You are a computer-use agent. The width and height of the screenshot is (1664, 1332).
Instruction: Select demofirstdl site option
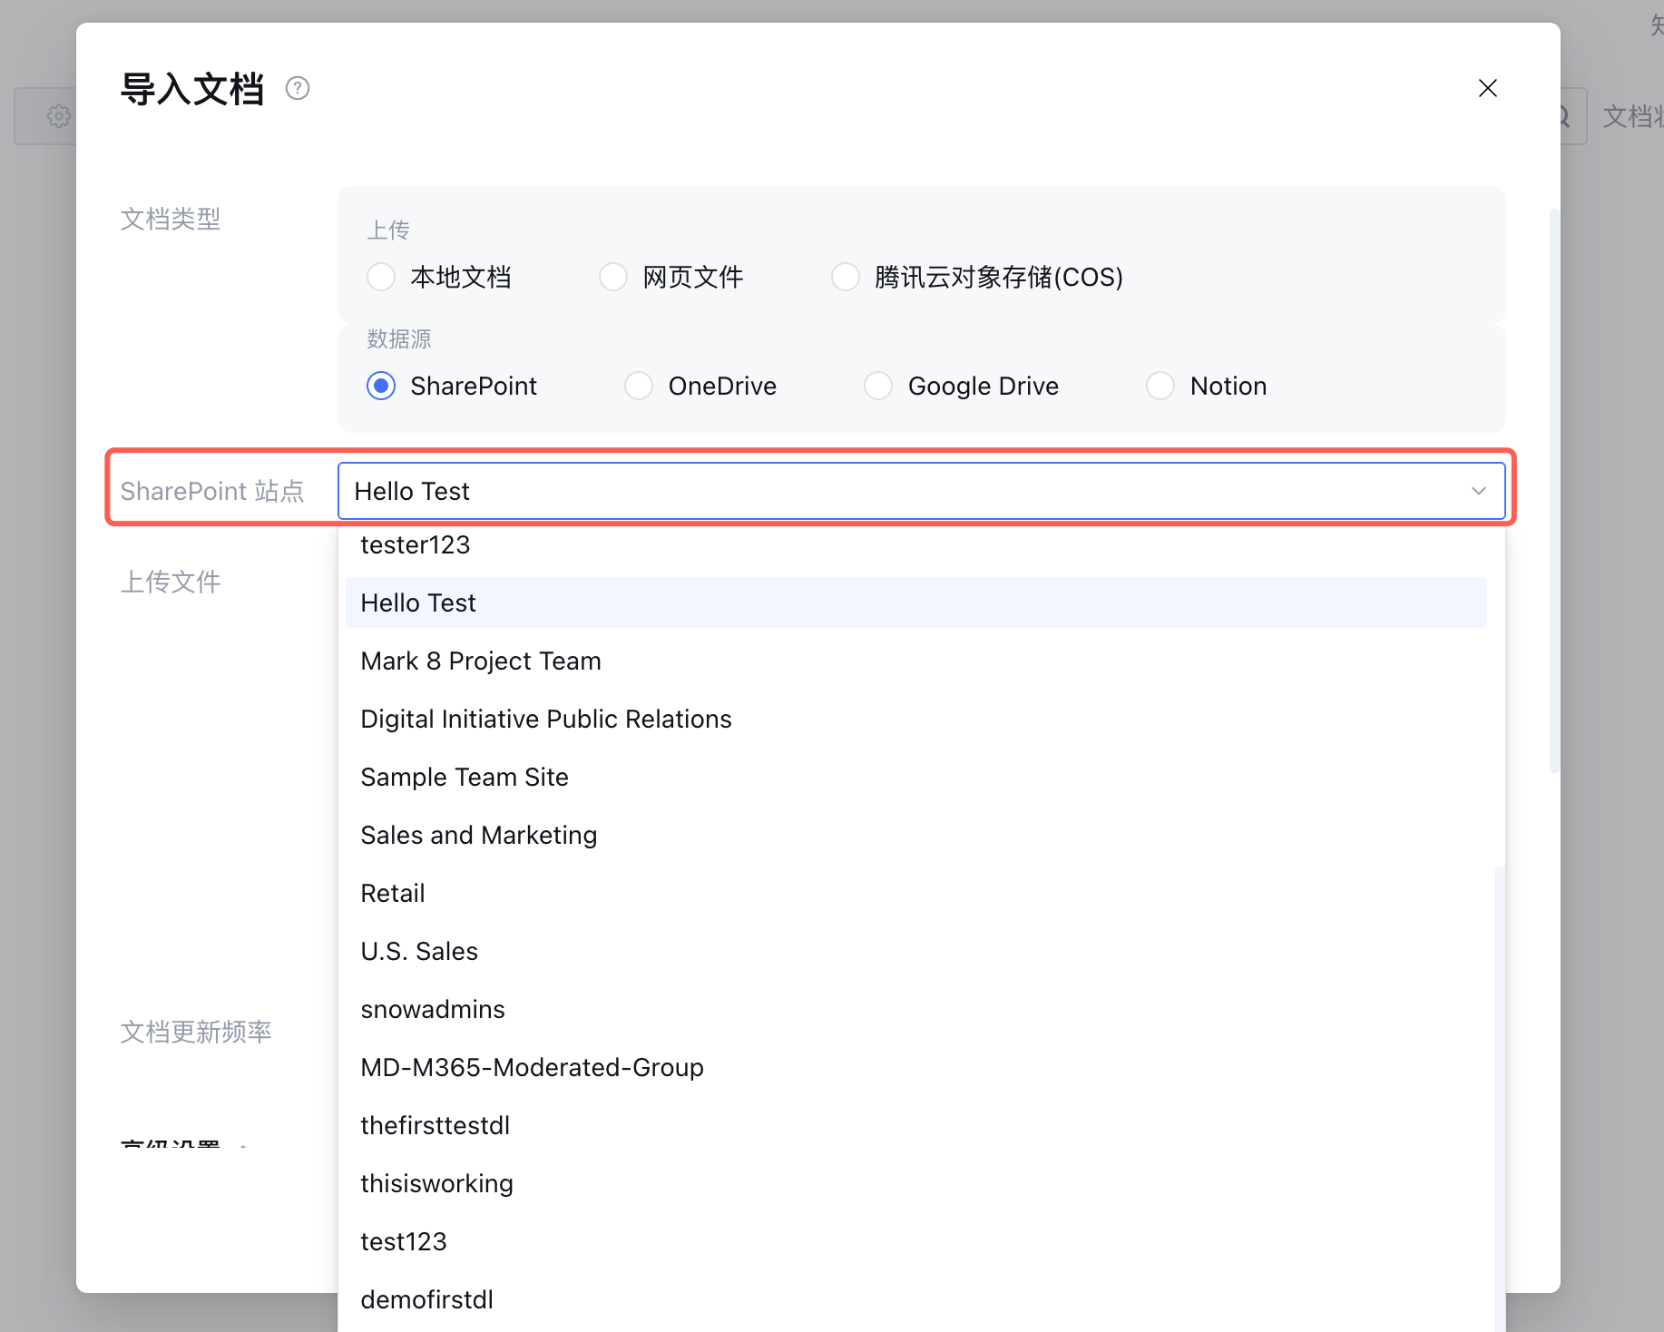[x=916, y=1299]
